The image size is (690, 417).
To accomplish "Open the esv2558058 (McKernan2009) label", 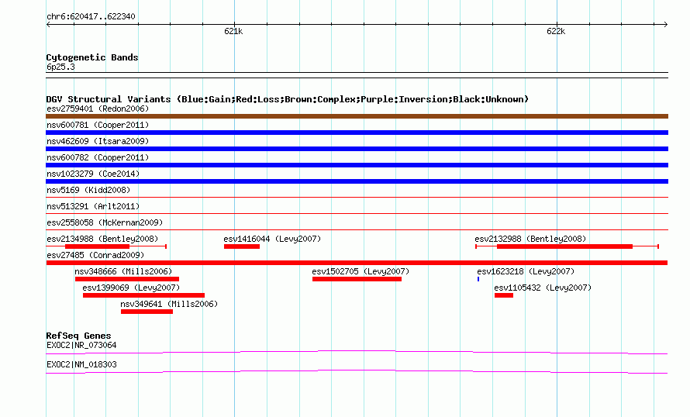I will click(x=105, y=222).
